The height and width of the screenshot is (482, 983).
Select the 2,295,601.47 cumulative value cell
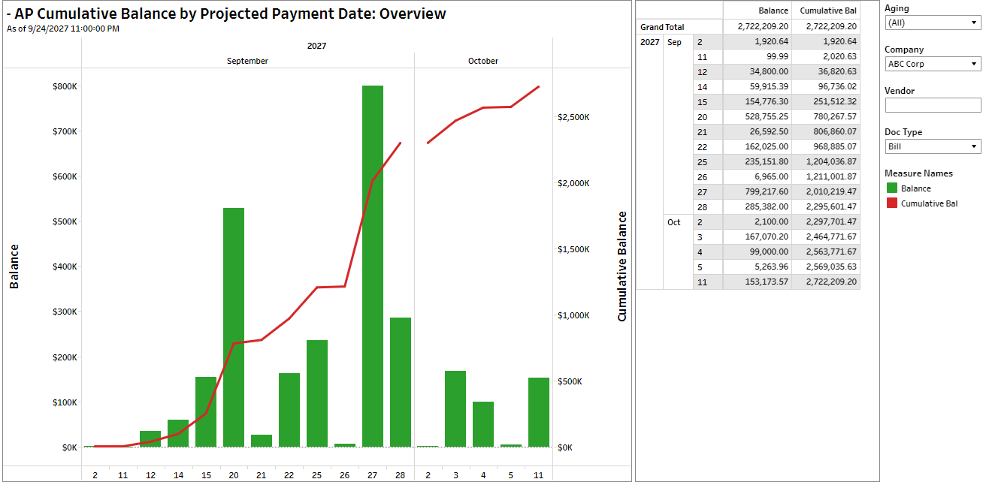pyautogui.click(x=826, y=206)
